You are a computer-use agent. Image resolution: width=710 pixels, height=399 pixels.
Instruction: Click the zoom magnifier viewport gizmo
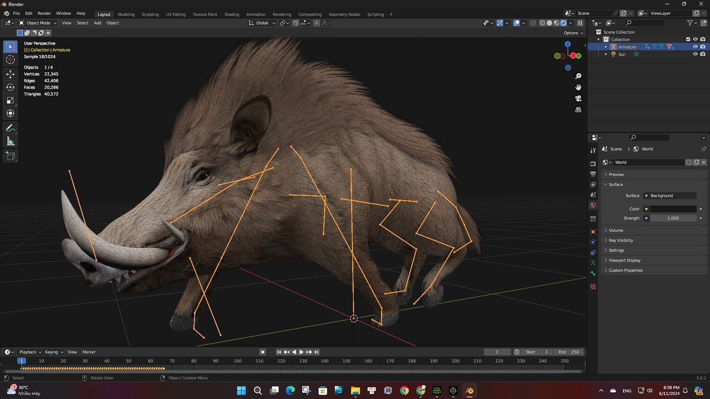point(578,76)
